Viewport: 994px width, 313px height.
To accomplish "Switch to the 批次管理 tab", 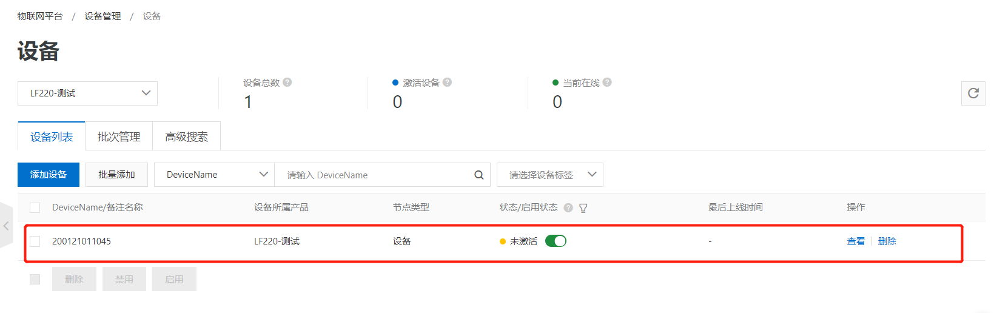I will point(119,137).
